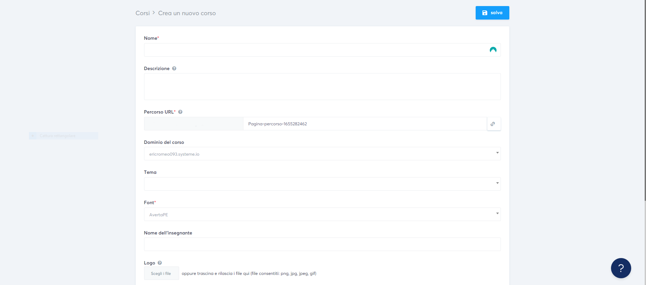Go back to Corsi breadcrumb link
646x285 pixels.
coord(142,13)
